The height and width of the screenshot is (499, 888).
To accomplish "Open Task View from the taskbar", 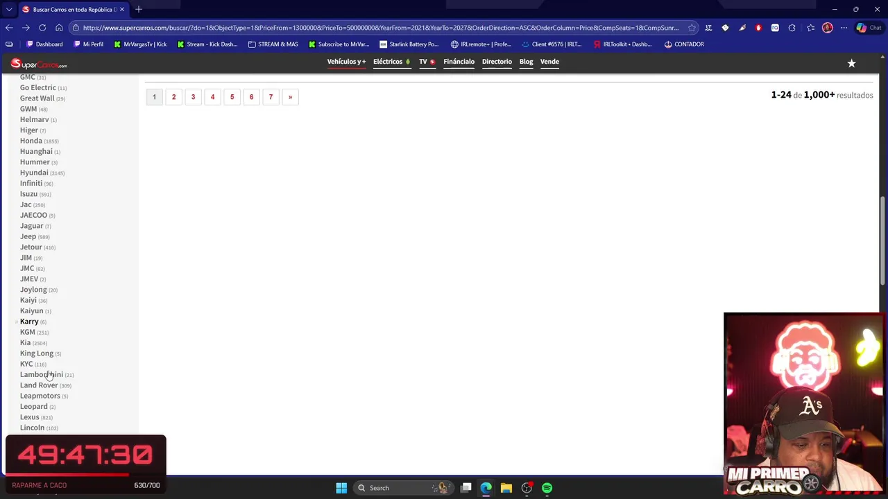I will click(466, 488).
